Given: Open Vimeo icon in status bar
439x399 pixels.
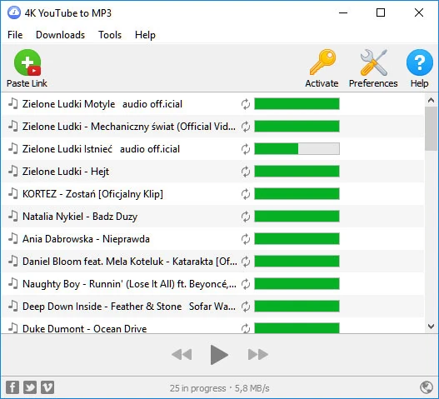Looking at the screenshot, I should click(x=47, y=387).
